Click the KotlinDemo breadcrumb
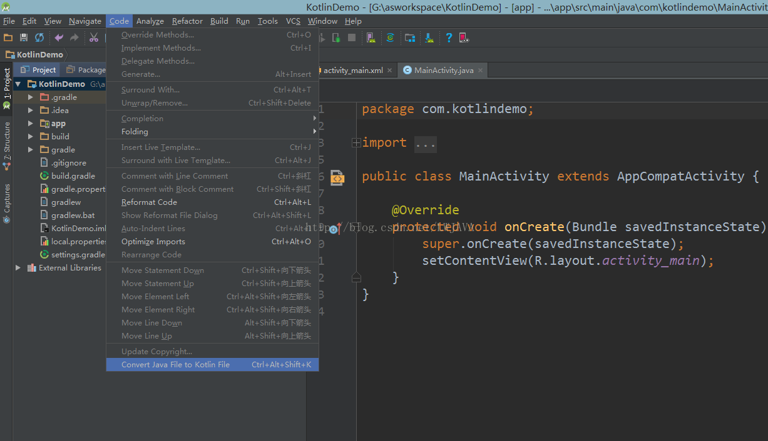This screenshot has height=441, width=768. tap(34, 54)
